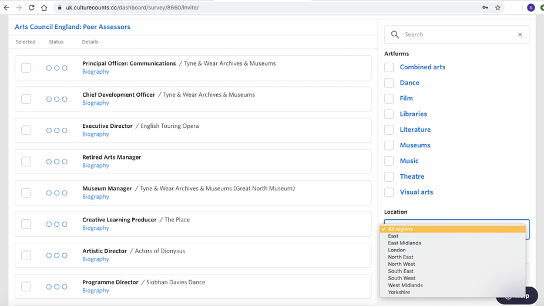The width and height of the screenshot is (544, 306).
Task: Open the saved password key icon
Action: tap(485, 8)
